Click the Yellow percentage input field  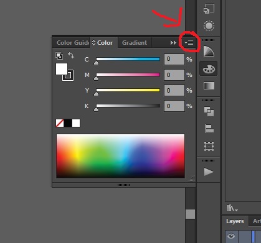[174, 90]
